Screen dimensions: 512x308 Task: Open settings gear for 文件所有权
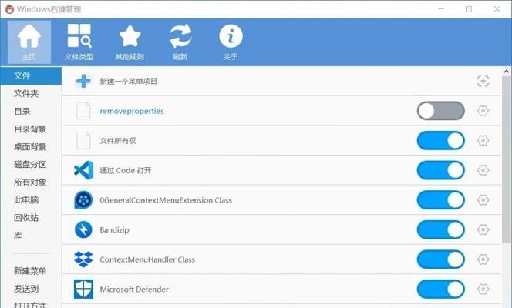[x=483, y=140]
